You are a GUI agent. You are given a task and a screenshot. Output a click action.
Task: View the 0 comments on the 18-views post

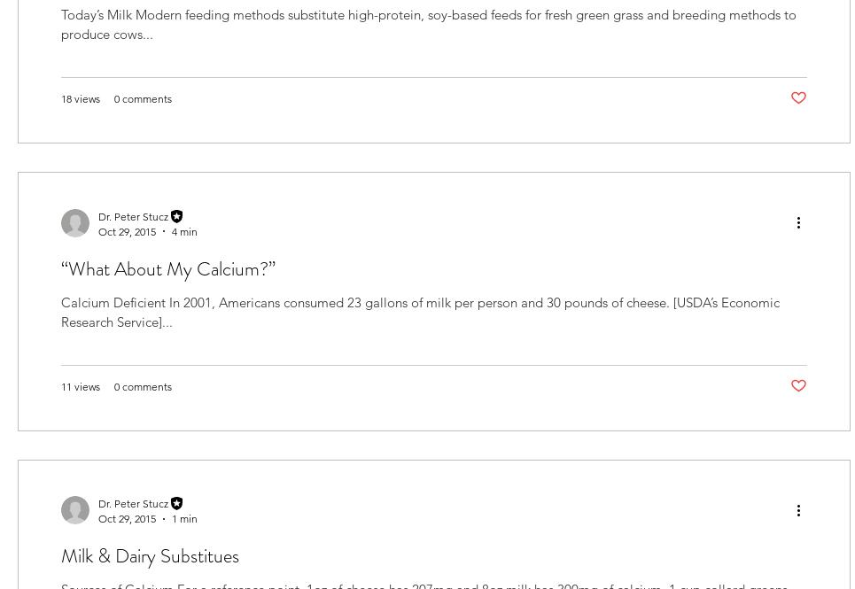(143, 98)
